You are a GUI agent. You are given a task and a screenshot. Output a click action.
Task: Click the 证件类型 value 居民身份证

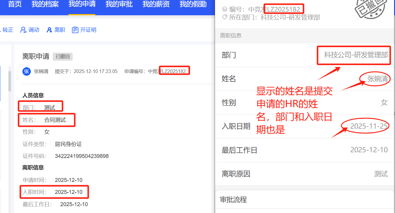click(68, 144)
